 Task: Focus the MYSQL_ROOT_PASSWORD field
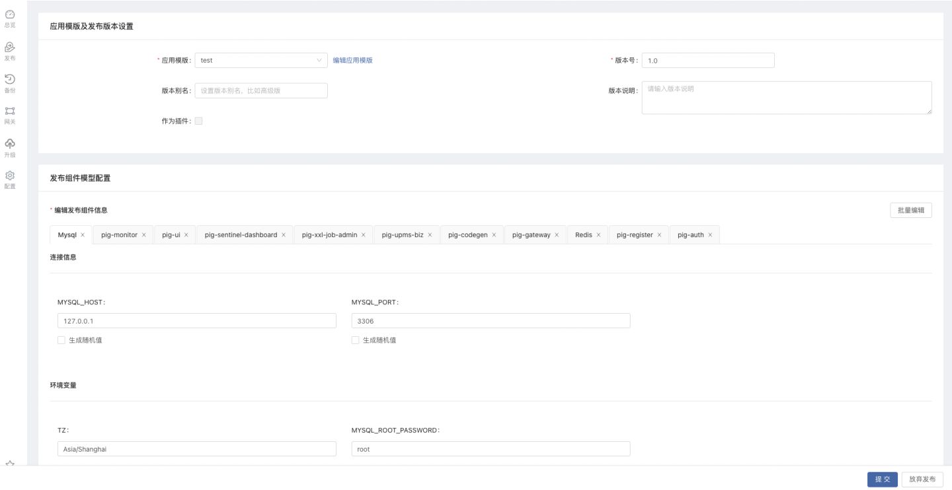tap(491, 449)
